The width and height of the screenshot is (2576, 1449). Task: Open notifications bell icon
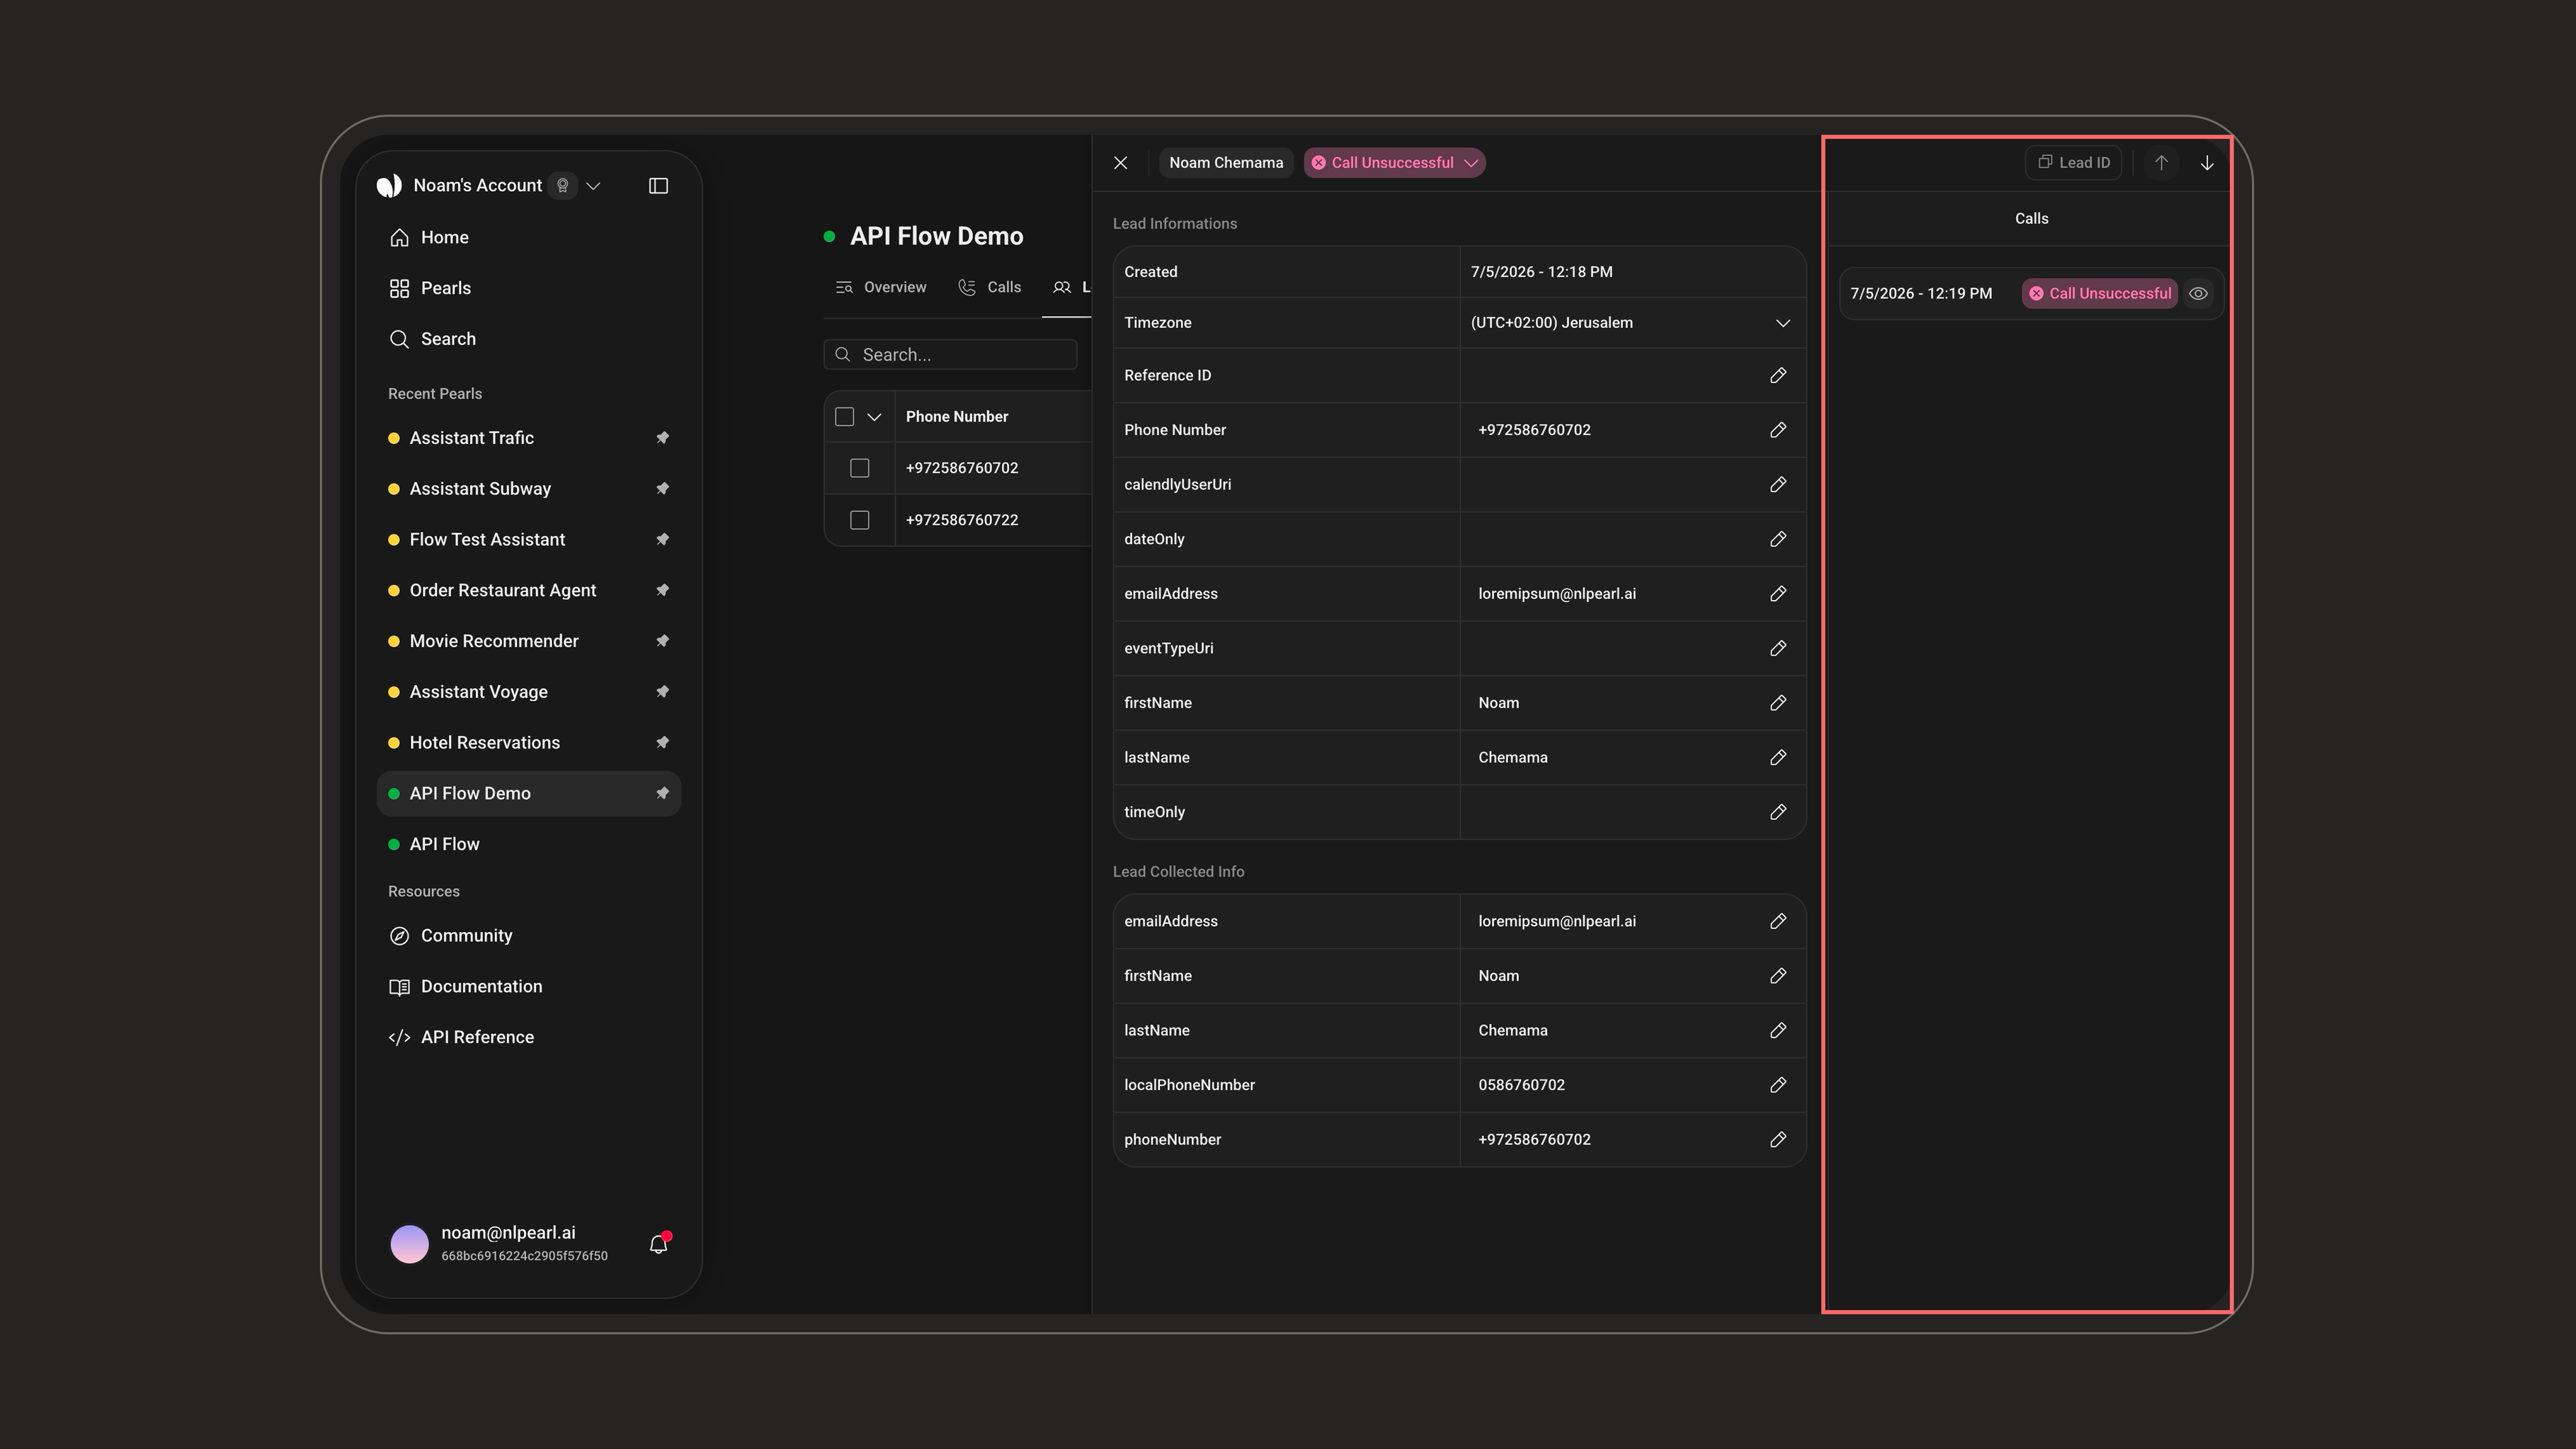tap(658, 1244)
